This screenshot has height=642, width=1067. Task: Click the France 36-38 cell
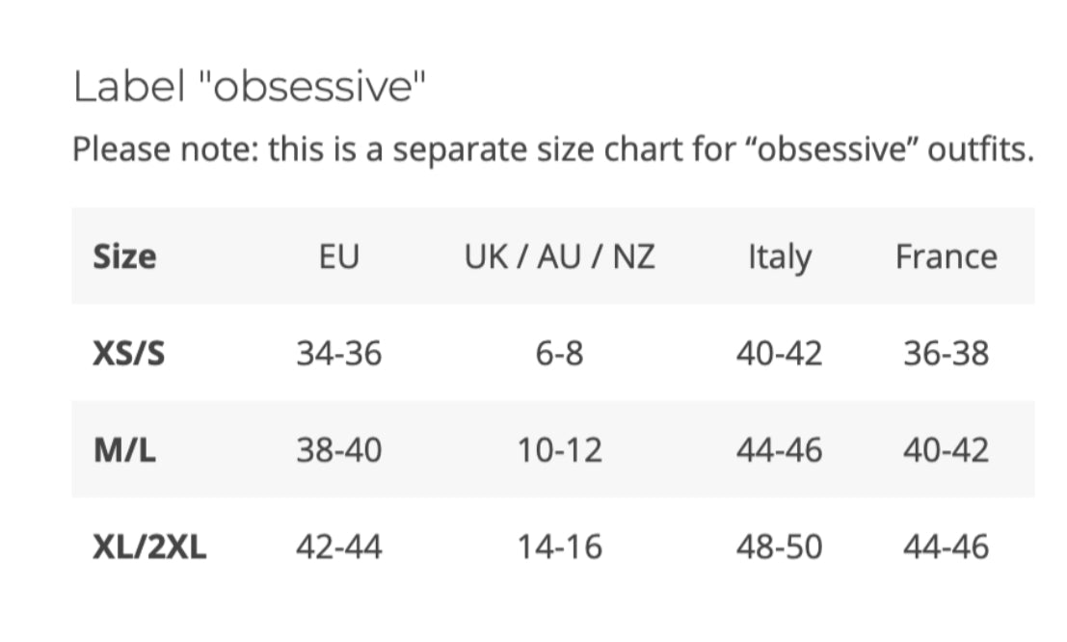(x=946, y=354)
